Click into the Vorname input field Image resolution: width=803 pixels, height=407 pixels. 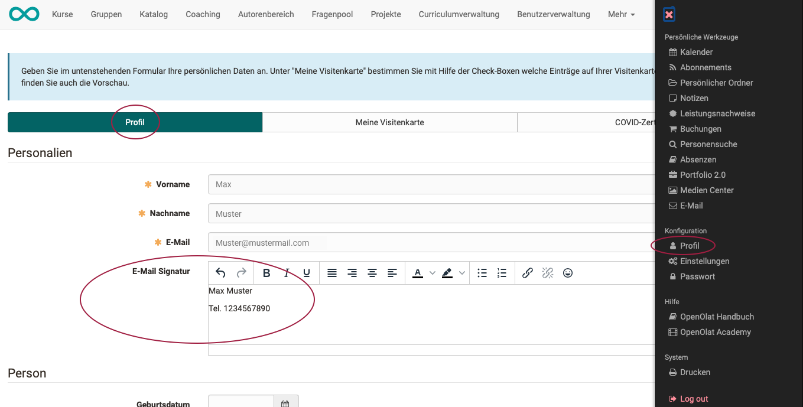tap(431, 184)
